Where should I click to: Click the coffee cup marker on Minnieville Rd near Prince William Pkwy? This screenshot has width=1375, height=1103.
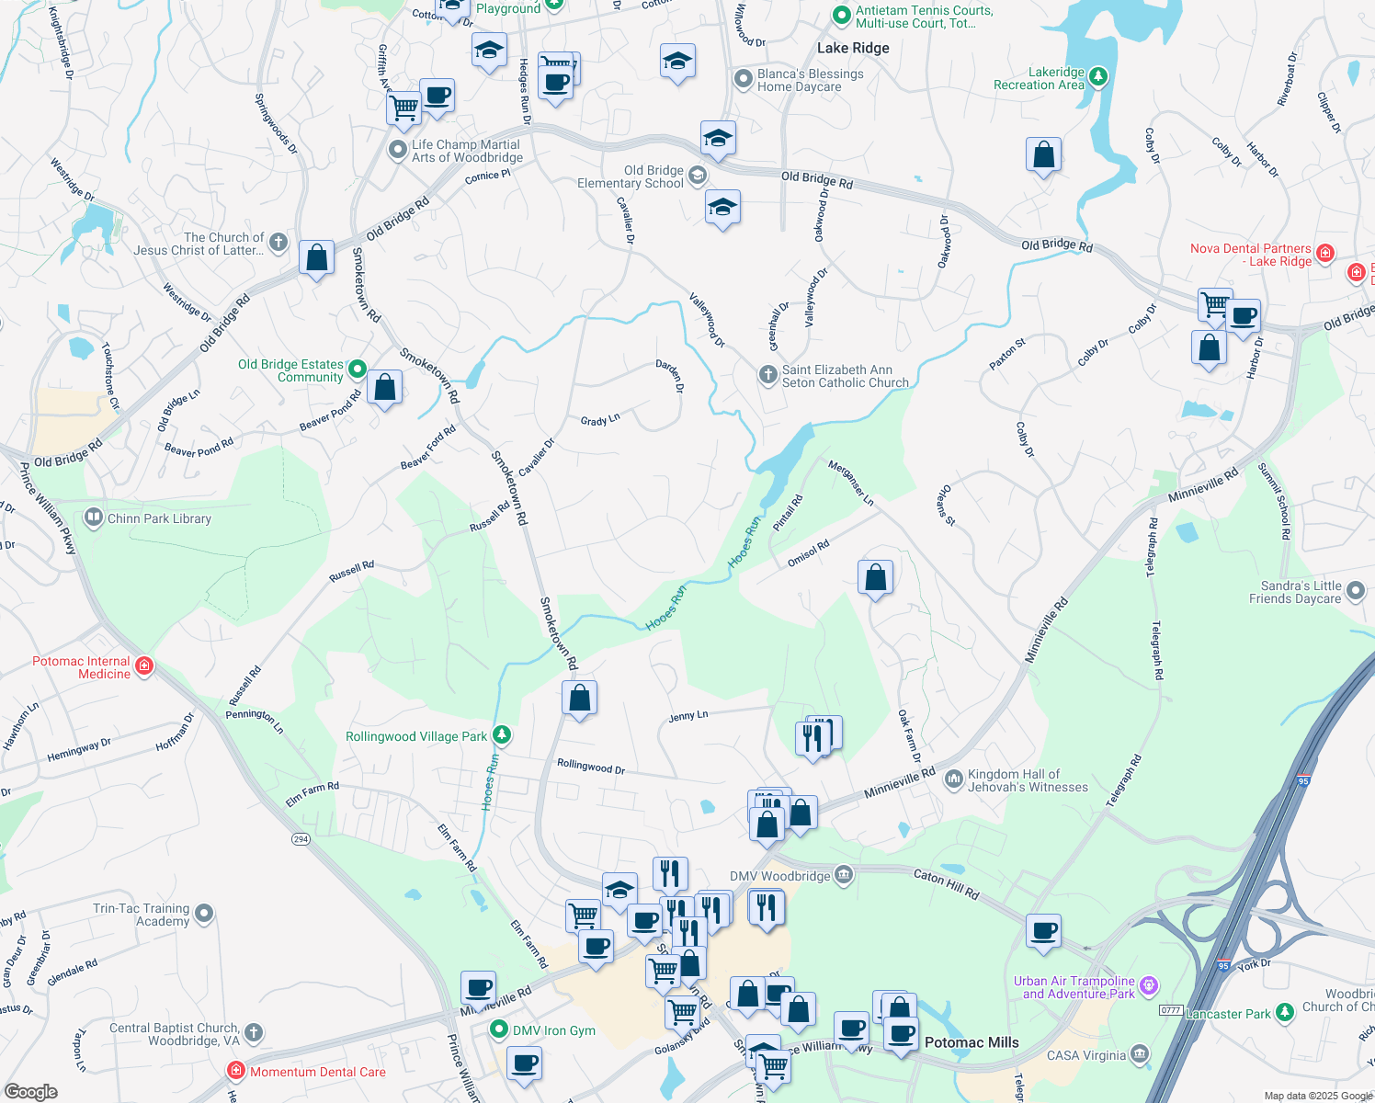point(478,990)
